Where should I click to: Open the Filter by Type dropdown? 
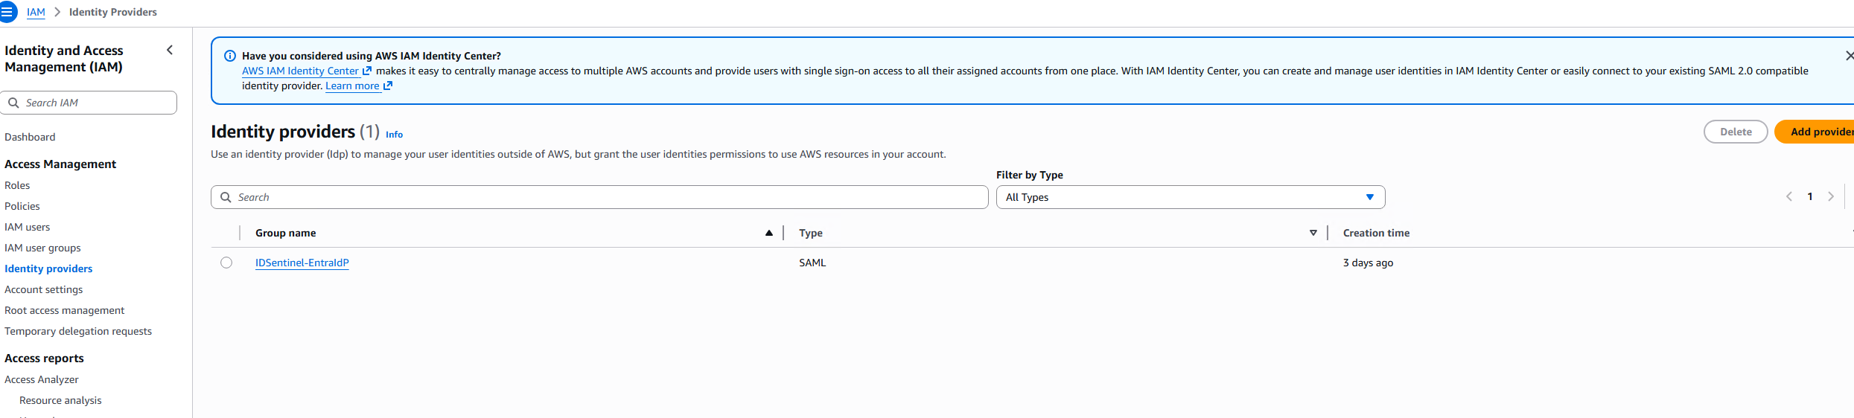1191,197
